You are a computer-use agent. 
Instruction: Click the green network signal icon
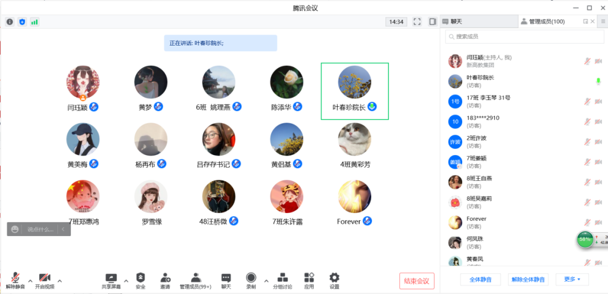click(35, 22)
